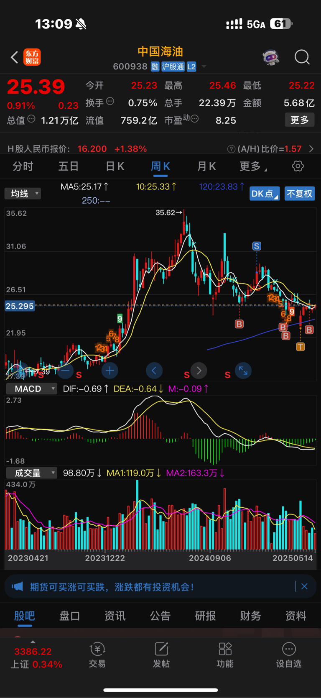This screenshot has width=321, height=698.
Task: Open the 更多 chart period dropdown
Action: point(253,166)
